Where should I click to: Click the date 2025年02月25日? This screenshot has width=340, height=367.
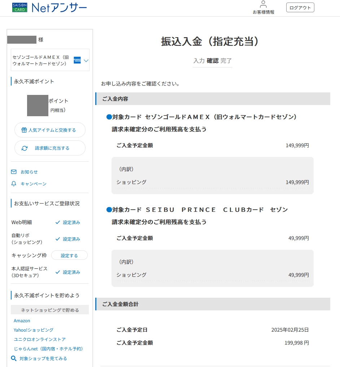[290, 330]
